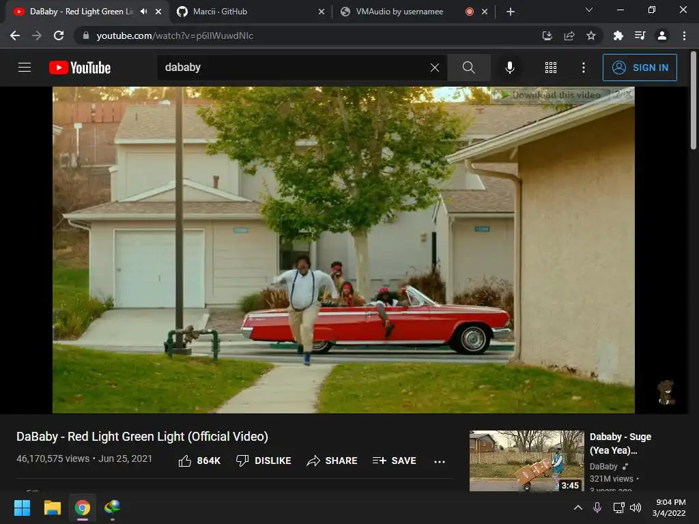Open volume tray speaker icon
The width and height of the screenshot is (699, 524).
[636, 508]
